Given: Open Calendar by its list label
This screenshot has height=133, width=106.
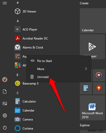Looking at the screenshot, I should [x=28, y=110].
